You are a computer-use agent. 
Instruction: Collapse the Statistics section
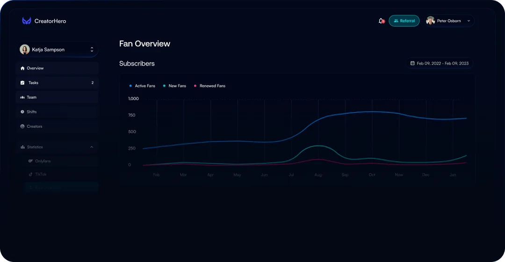click(x=92, y=147)
